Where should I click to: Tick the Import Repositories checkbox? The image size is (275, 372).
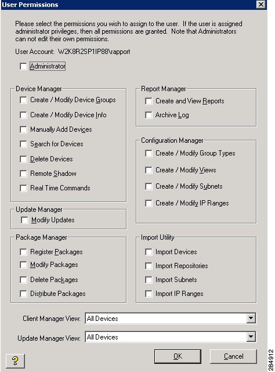[x=149, y=266]
